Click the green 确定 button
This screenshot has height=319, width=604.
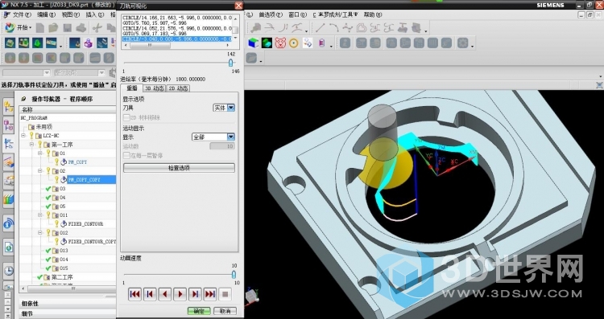point(199,311)
